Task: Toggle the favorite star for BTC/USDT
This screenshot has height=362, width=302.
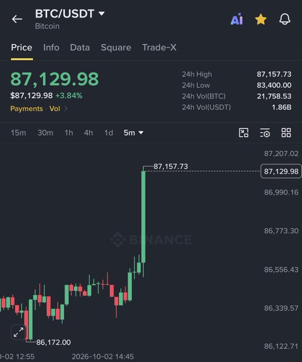Action: tap(261, 19)
